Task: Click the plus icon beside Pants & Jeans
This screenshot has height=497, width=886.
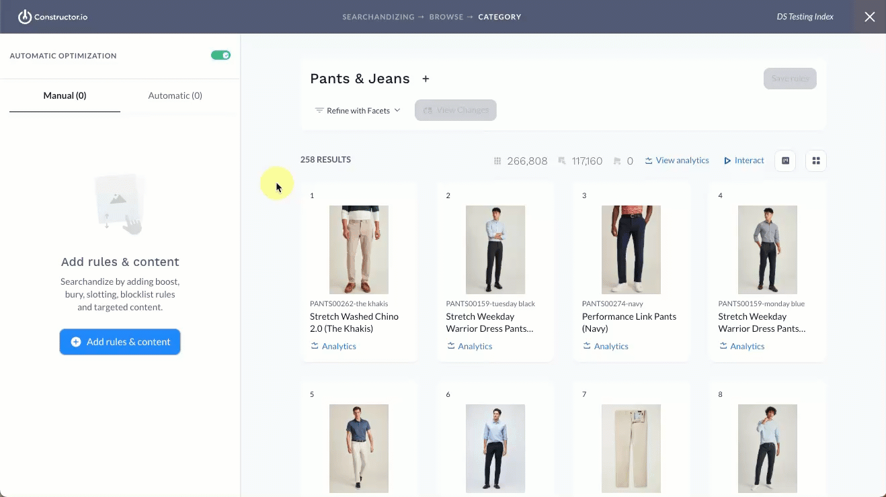Action: [426, 79]
